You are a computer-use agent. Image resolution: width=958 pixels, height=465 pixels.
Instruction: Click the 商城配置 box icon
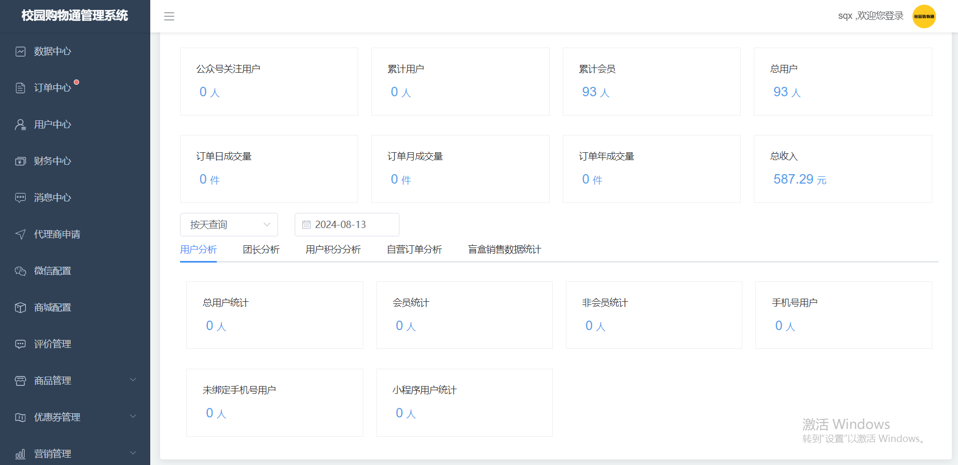[20, 308]
